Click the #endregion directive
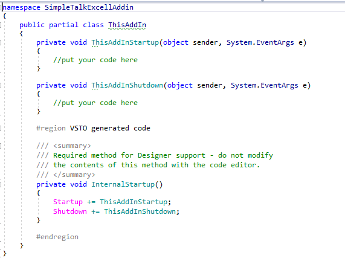The image size is (345, 267). 57,237
